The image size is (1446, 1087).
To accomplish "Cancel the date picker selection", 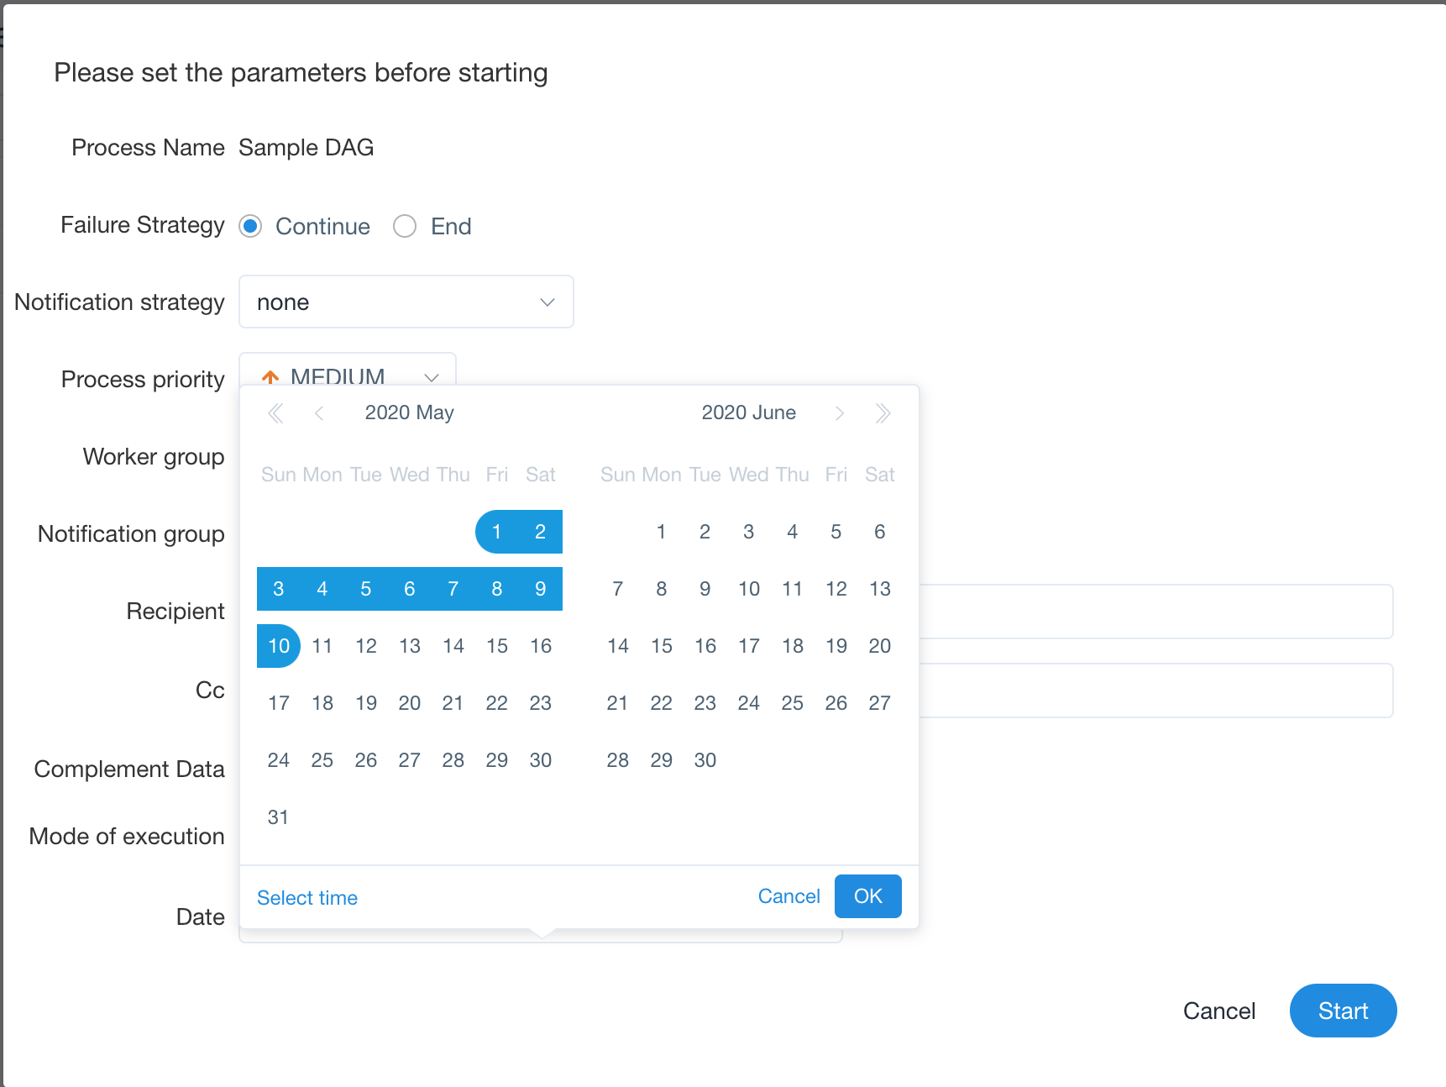I will [788, 896].
